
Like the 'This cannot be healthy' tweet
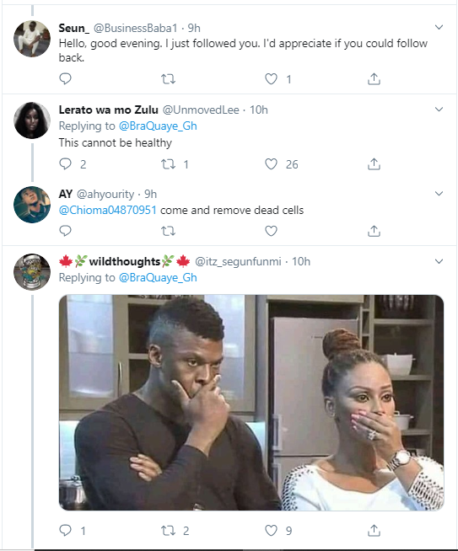[x=271, y=164]
